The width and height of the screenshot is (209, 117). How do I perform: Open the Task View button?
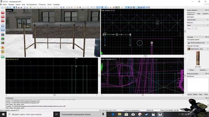pos(56,114)
